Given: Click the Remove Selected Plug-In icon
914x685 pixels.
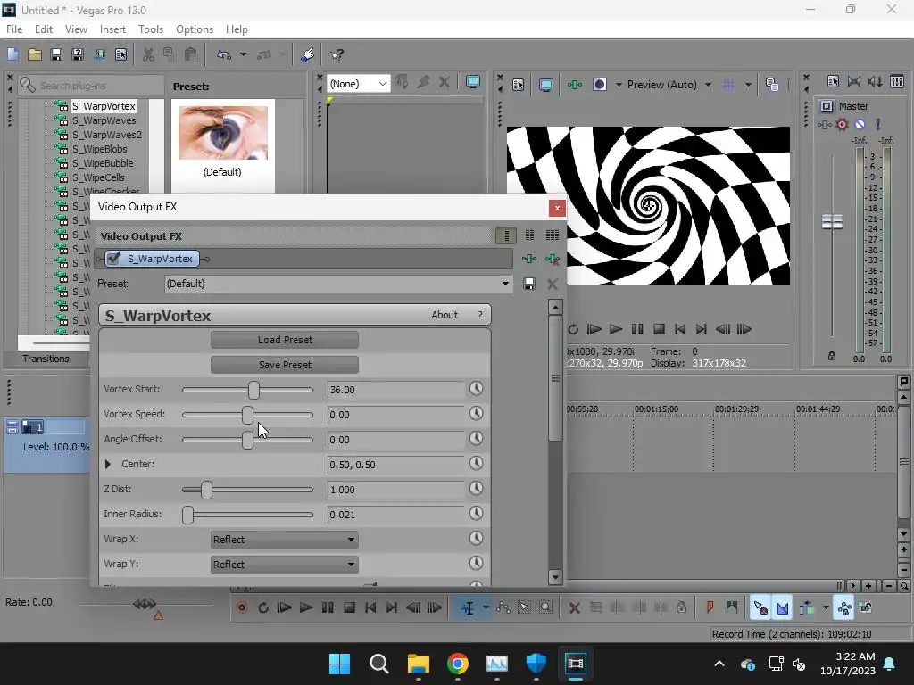Looking at the screenshot, I should [552, 259].
